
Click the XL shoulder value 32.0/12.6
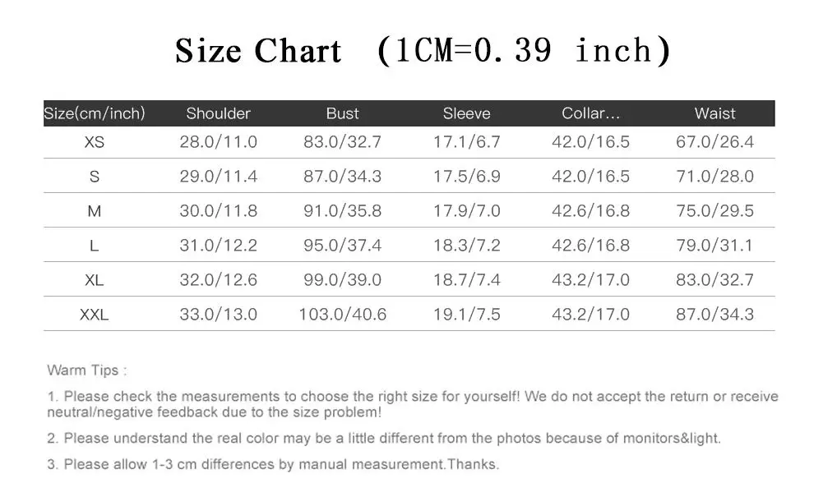tap(219, 280)
